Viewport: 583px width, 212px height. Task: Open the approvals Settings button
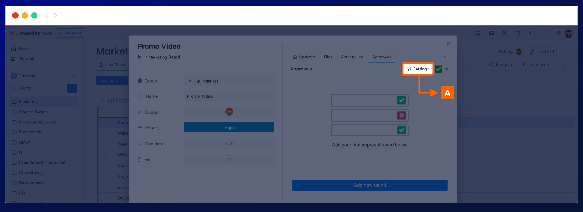[x=418, y=69]
